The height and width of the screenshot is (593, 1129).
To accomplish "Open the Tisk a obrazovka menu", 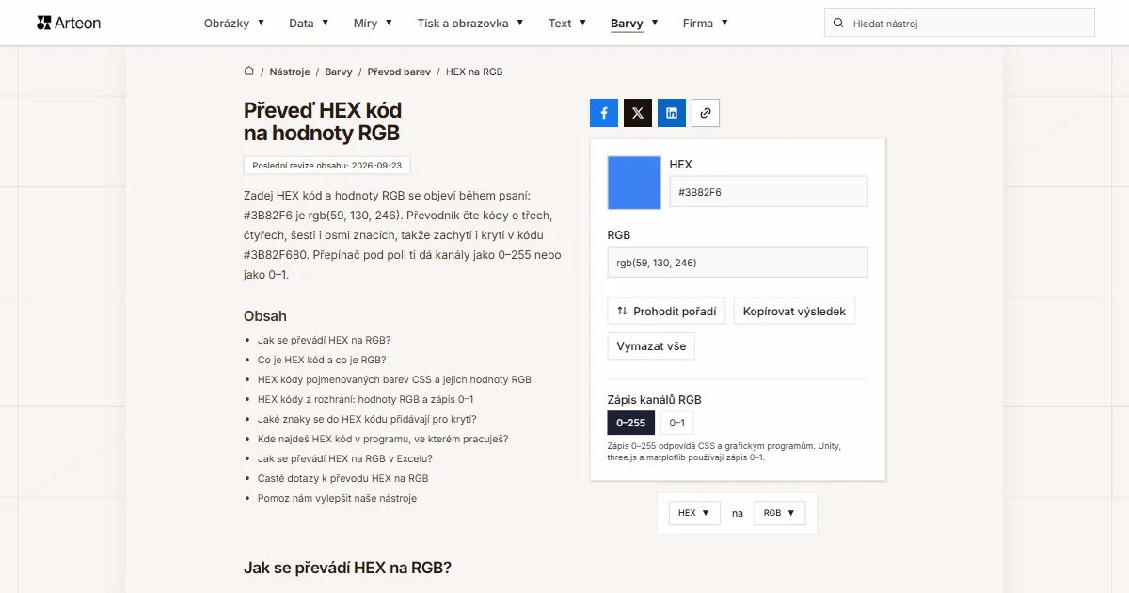I will (x=470, y=23).
